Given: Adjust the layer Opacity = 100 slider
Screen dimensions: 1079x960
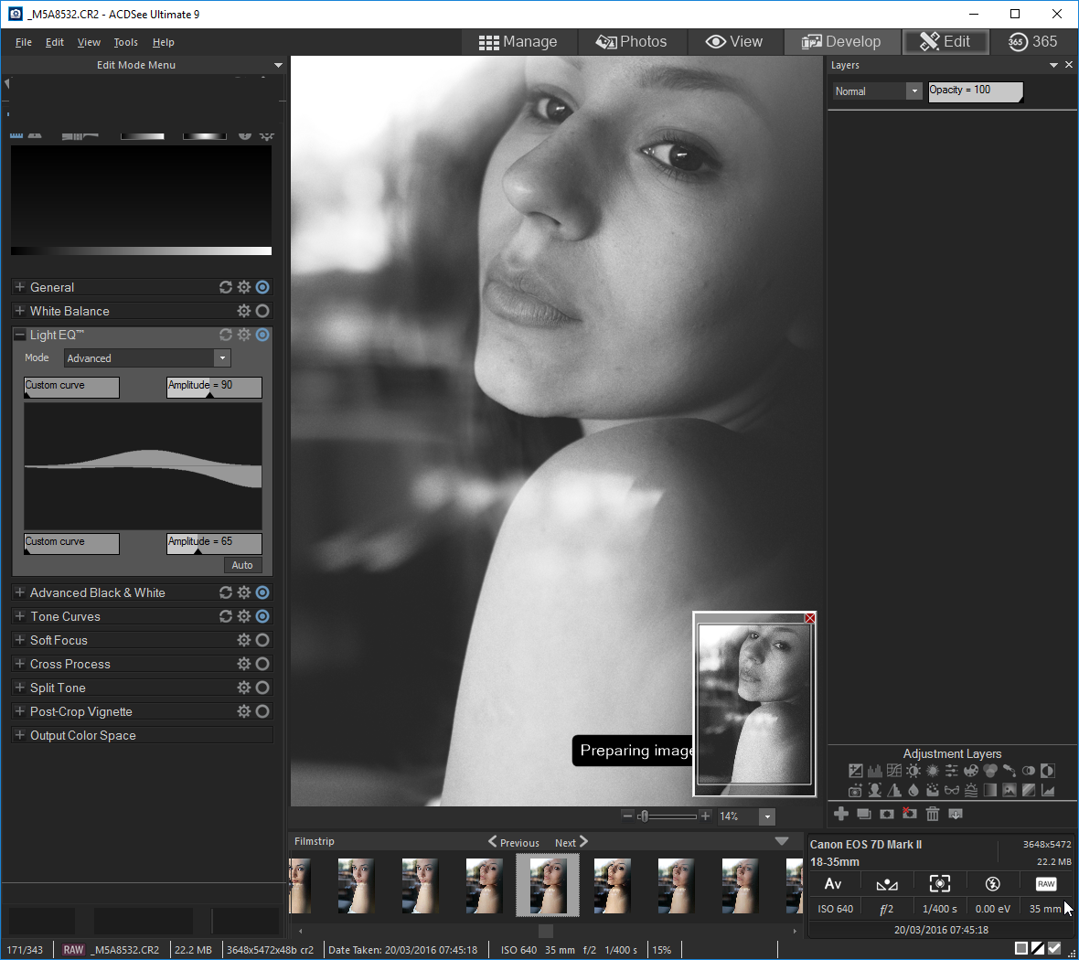Looking at the screenshot, I should (x=975, y=92).
